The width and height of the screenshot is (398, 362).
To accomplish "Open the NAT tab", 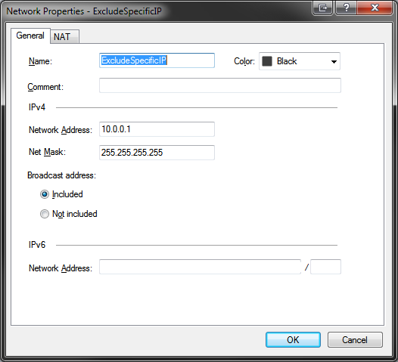I will pos(62,37).
